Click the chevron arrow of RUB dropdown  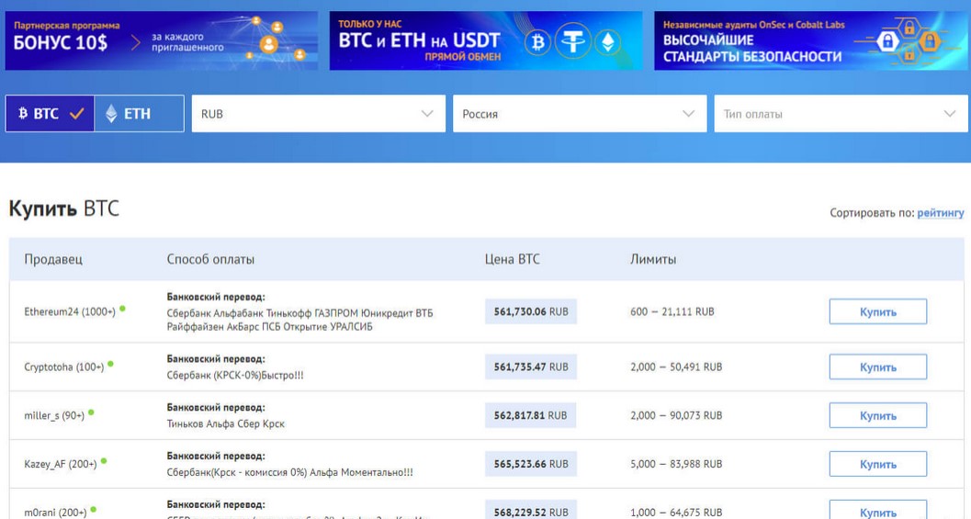(x=427, y=113)
